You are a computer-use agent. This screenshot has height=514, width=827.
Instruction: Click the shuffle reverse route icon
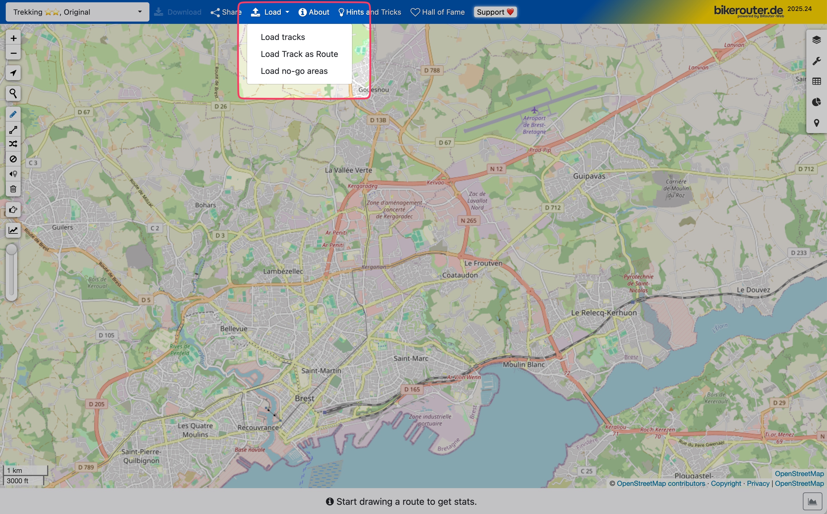13,144
